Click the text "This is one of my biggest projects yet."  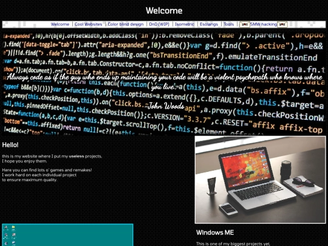click(x=233, y=244)
